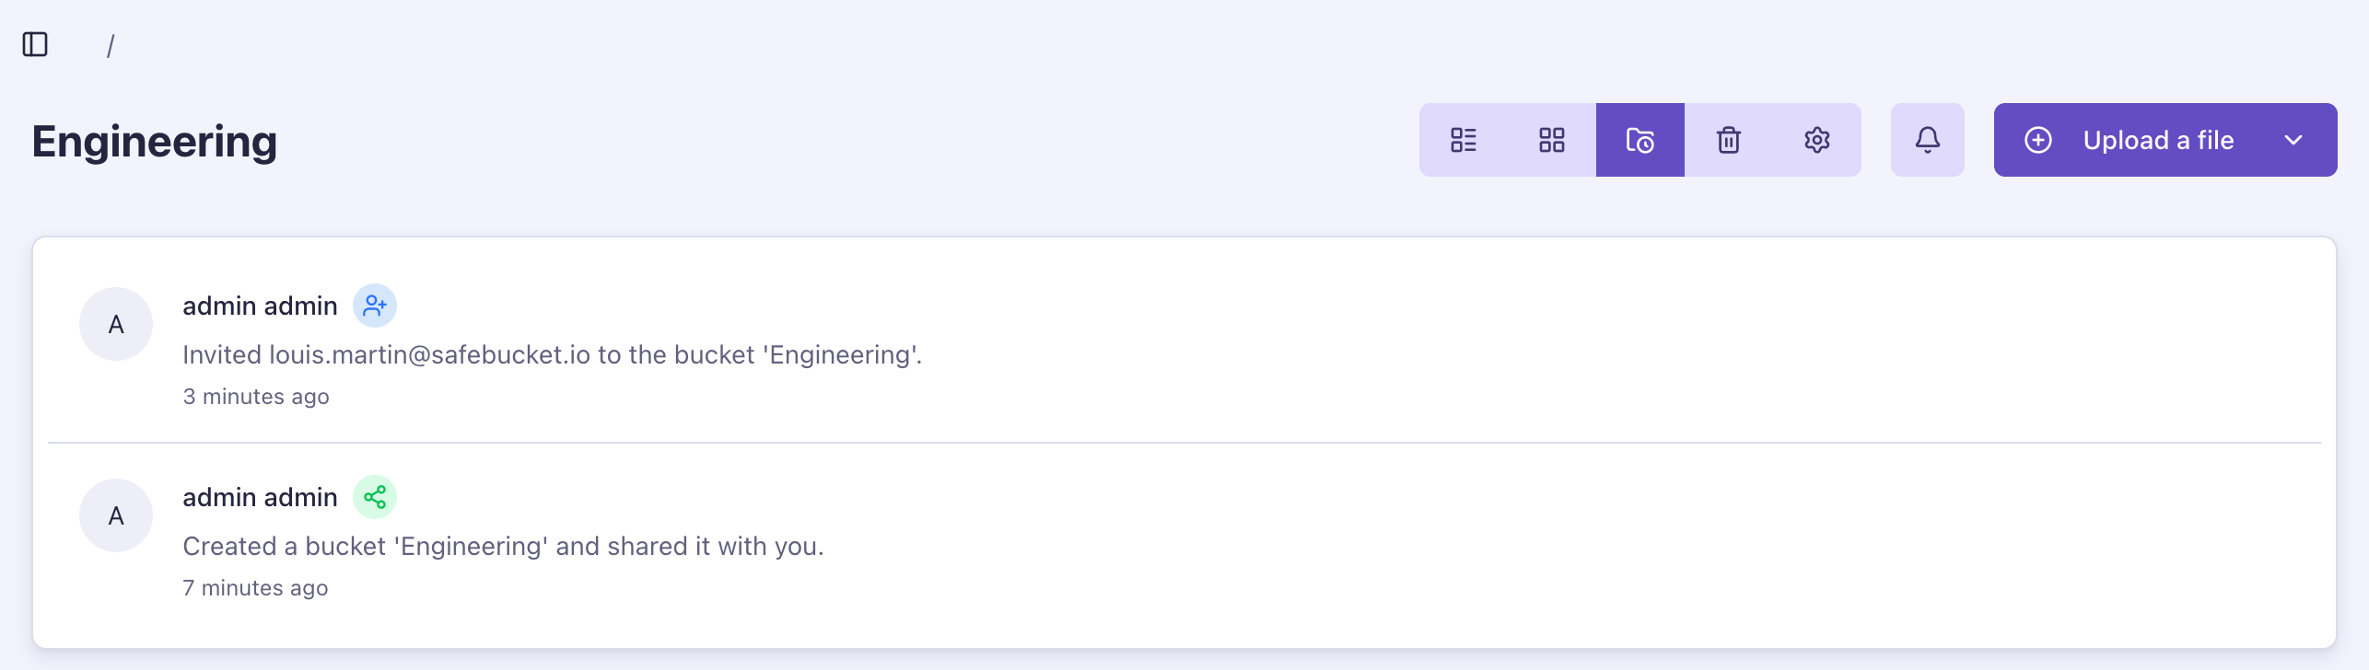Click the notifications bell
Viewport: 2369px width, 670px height.
[1927, 140]
